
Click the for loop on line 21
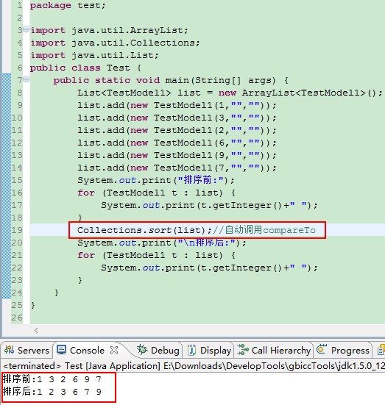(x=156, y=255)
